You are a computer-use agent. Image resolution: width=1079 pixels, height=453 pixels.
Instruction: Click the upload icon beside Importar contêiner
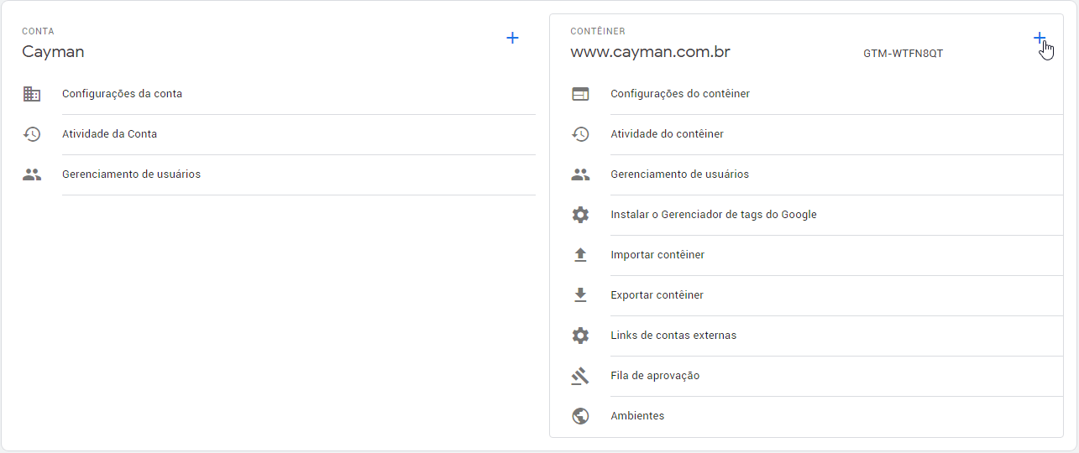pos(580,255)
